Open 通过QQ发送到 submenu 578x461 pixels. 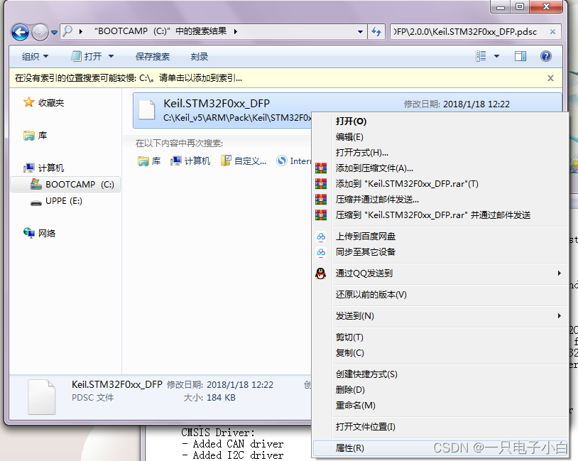click(x=439, y=273)
